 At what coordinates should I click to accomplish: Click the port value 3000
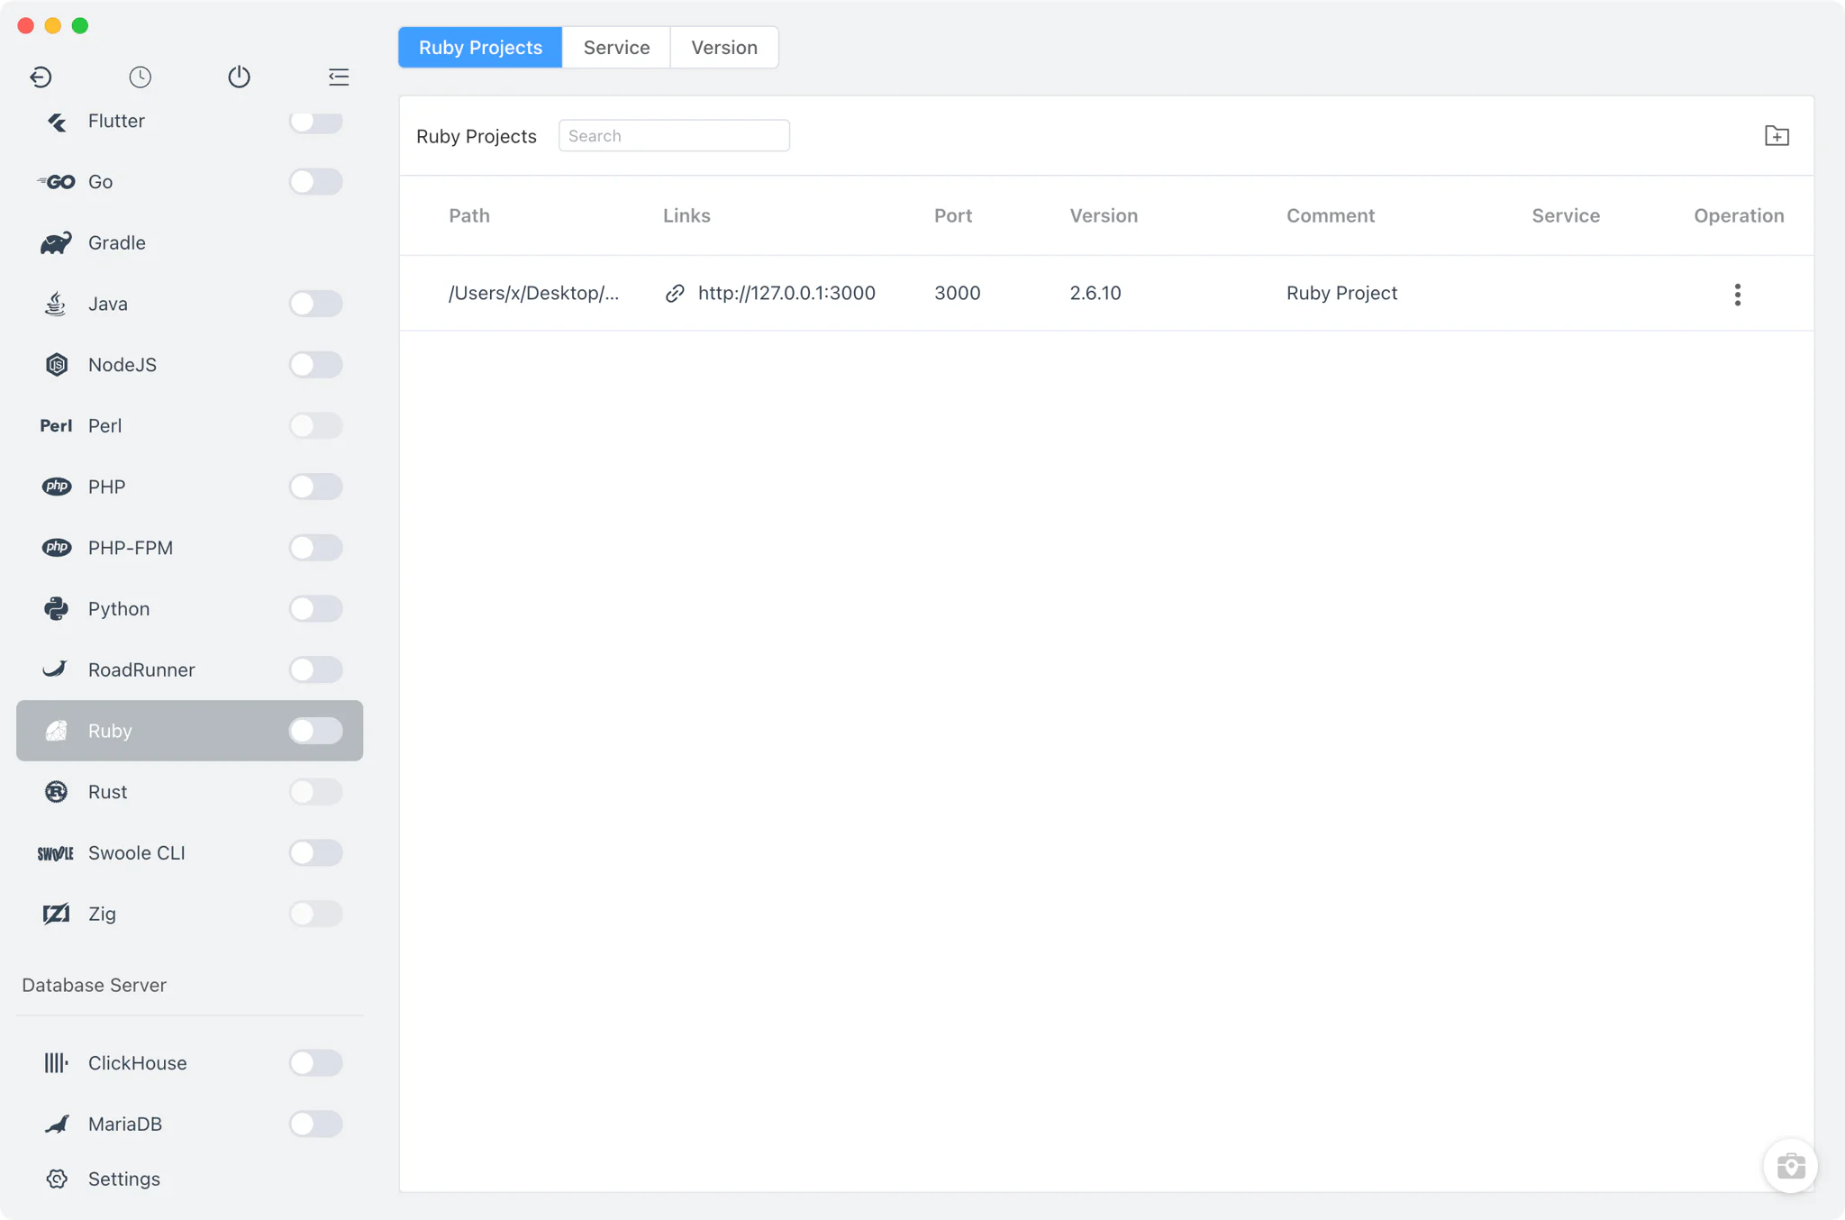point(957,294)
